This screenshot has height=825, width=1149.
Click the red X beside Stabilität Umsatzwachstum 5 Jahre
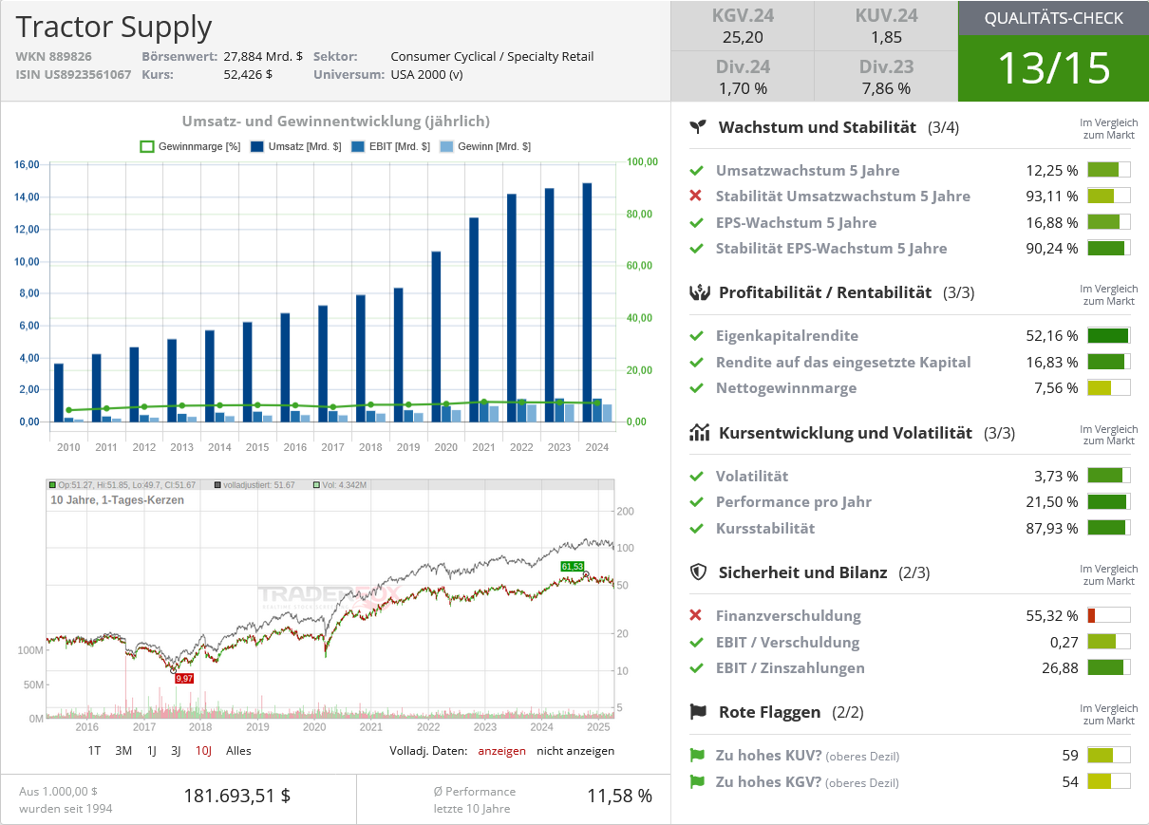pos(696,197)
